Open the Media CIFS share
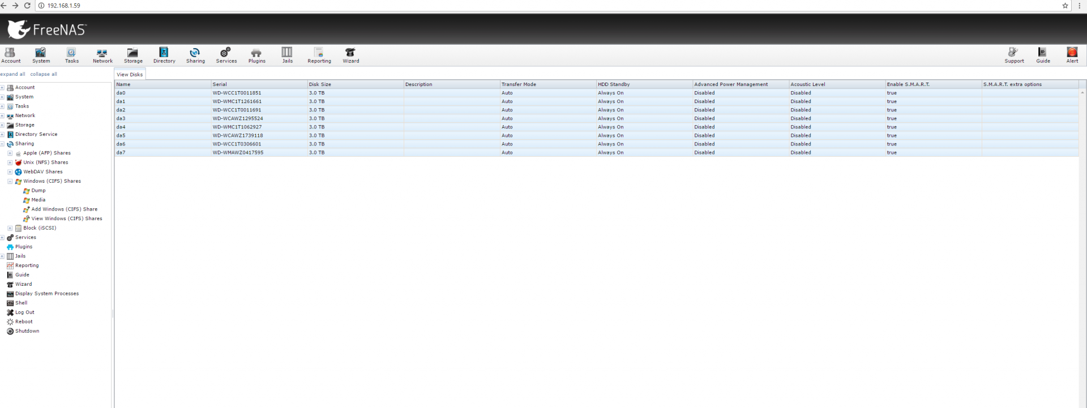This screenshot has width=1087, height=408. 38,200
